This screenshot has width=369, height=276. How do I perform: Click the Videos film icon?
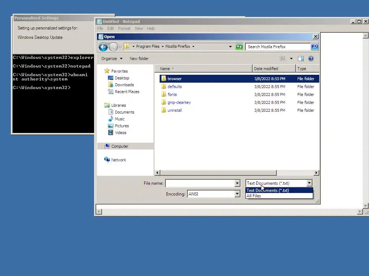click(111, 132)
